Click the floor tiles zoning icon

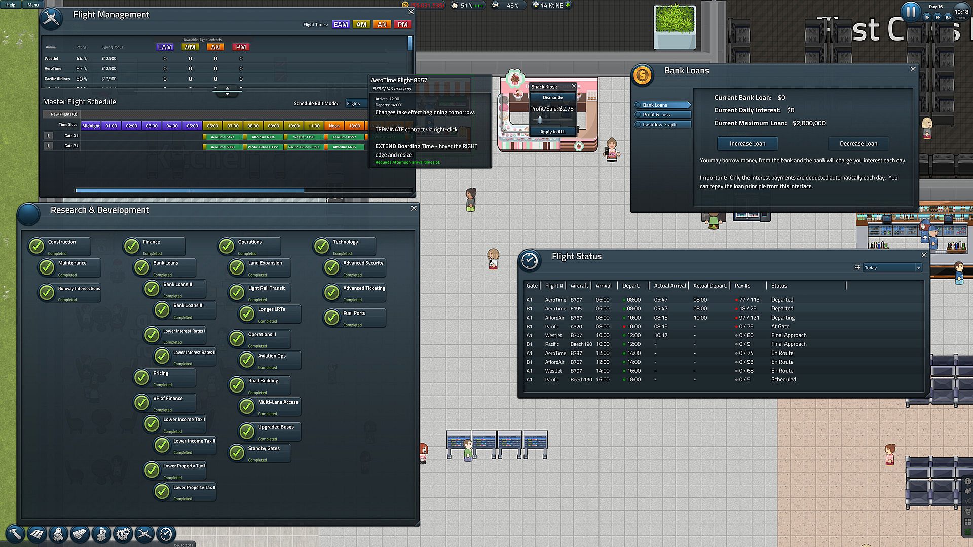pyautogui.click(x=36, y=533)
